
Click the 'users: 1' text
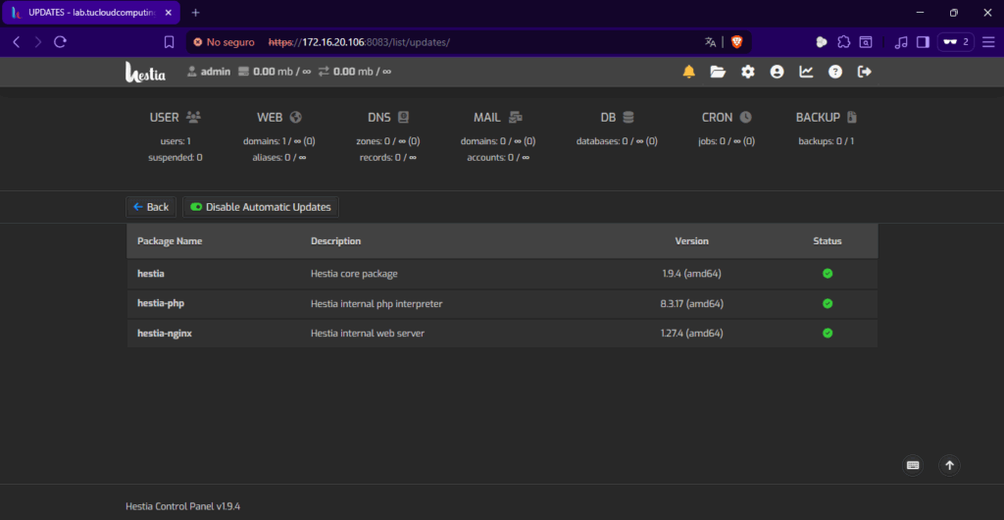[176, 141]
